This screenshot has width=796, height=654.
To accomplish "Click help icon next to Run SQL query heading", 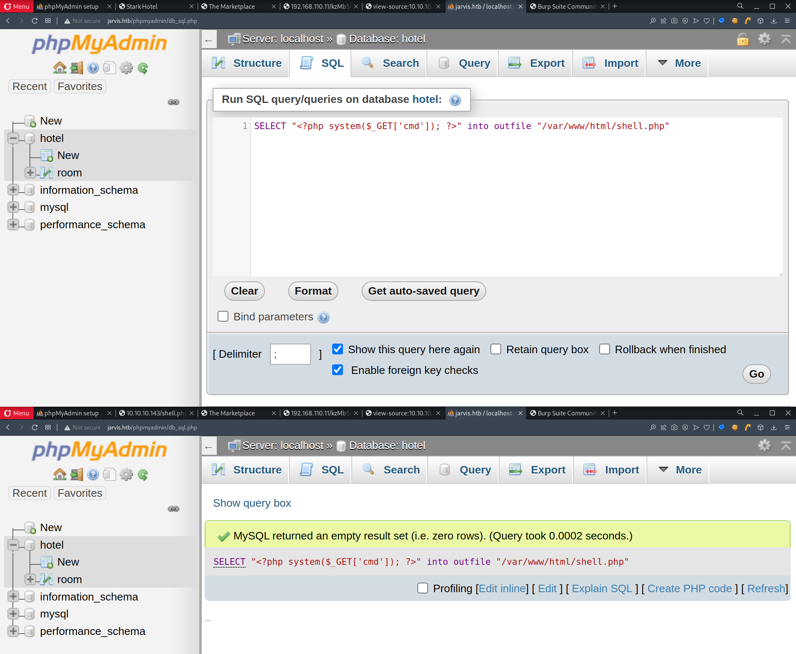I will click(455, 100).
